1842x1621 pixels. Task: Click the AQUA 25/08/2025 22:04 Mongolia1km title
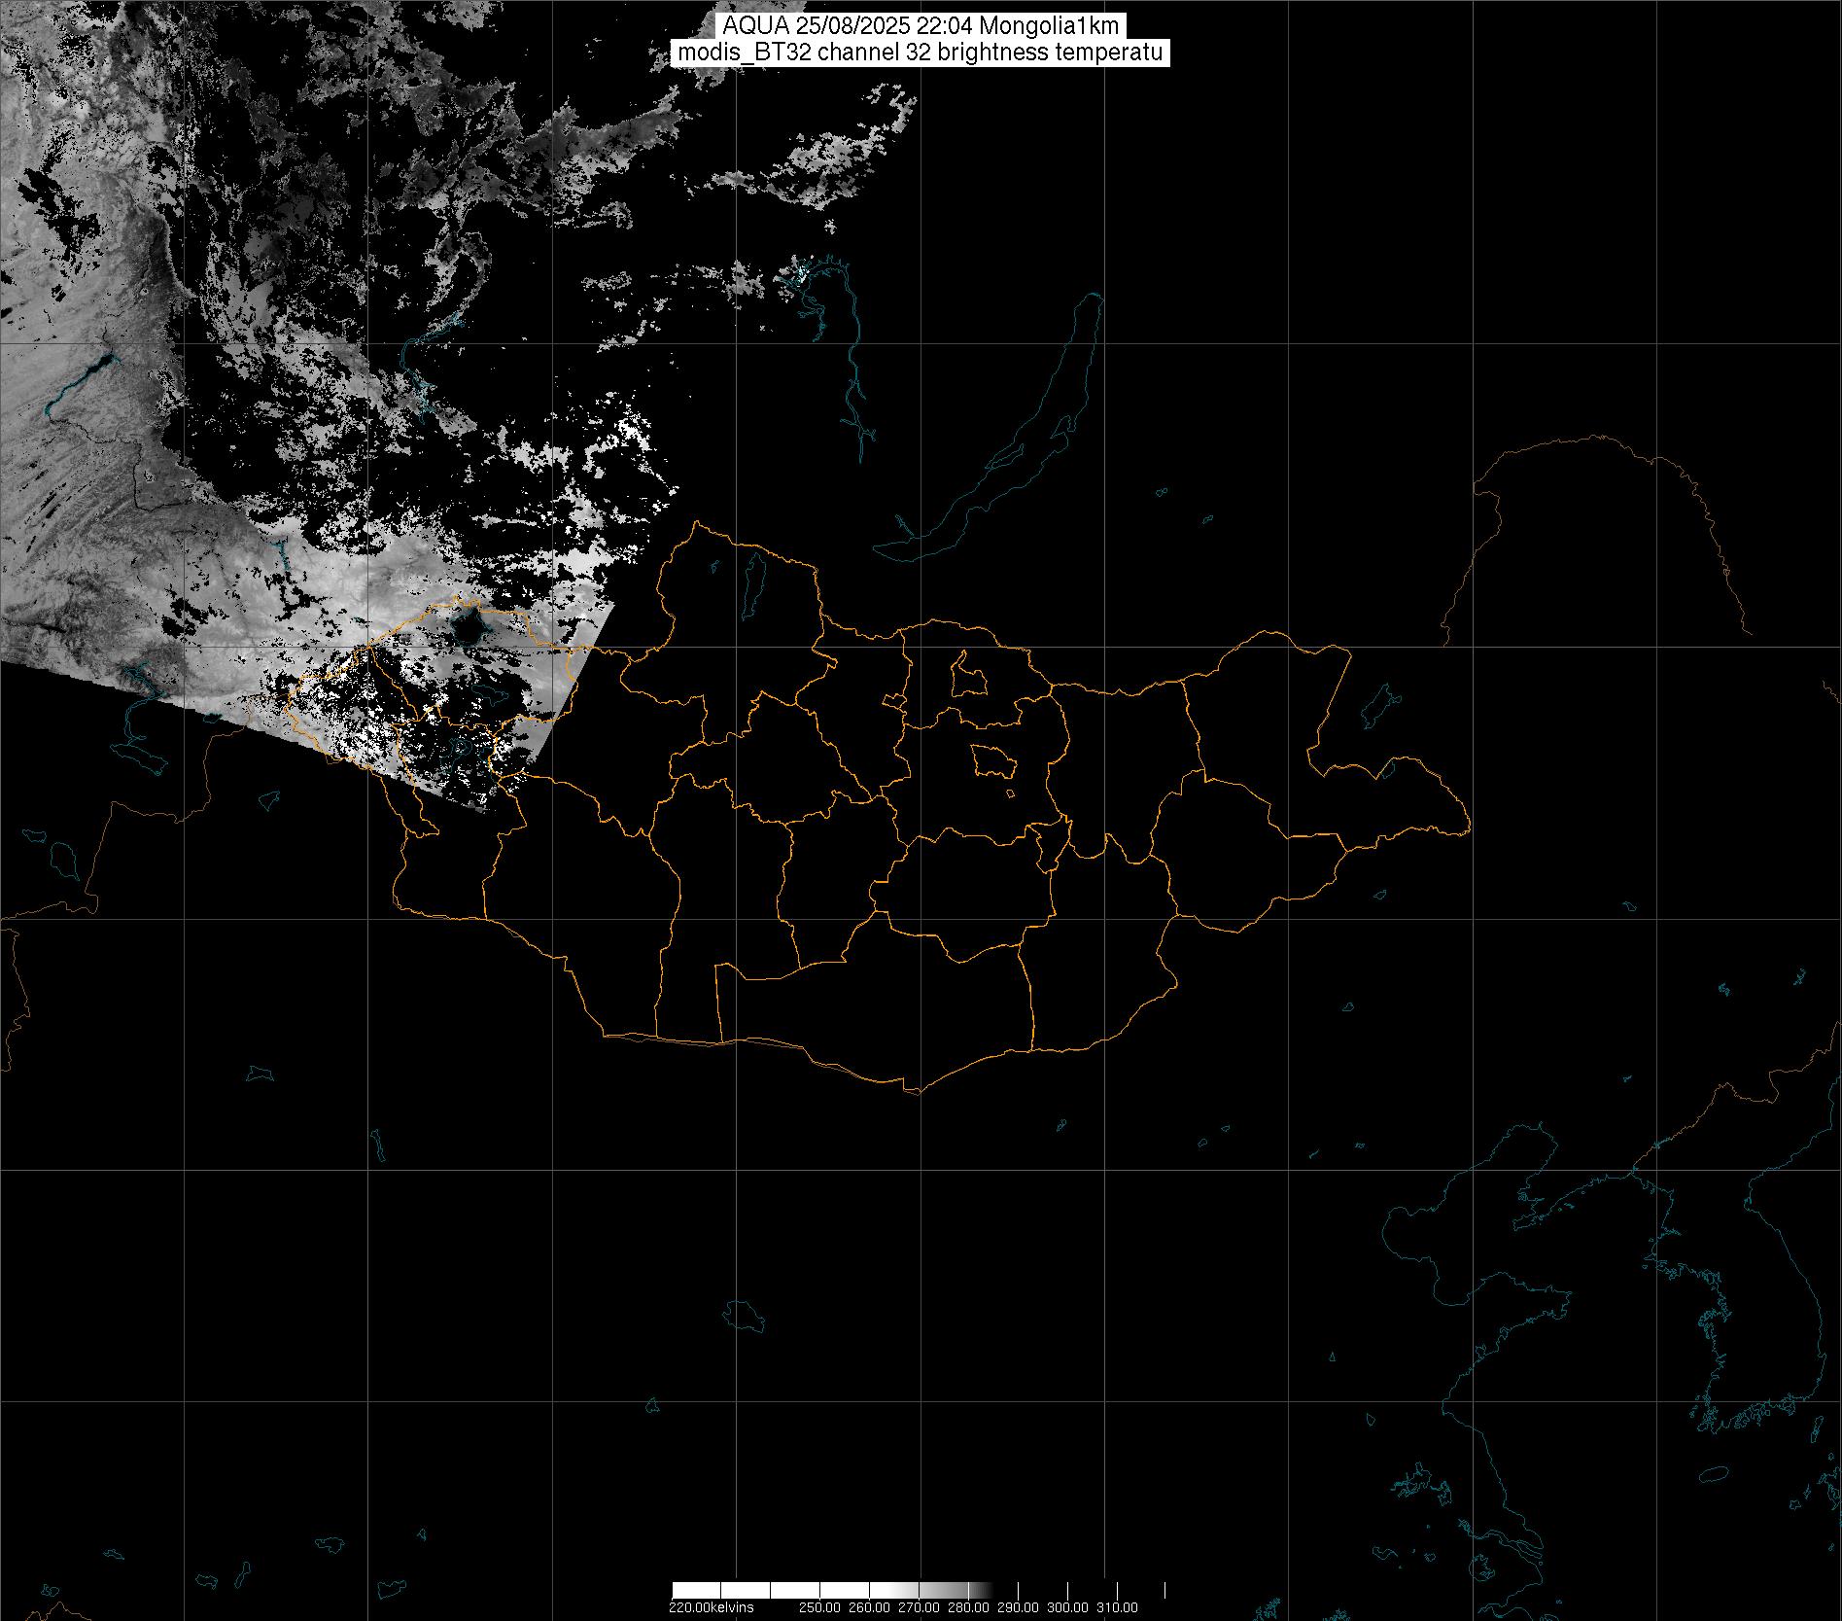pos(920,27)
